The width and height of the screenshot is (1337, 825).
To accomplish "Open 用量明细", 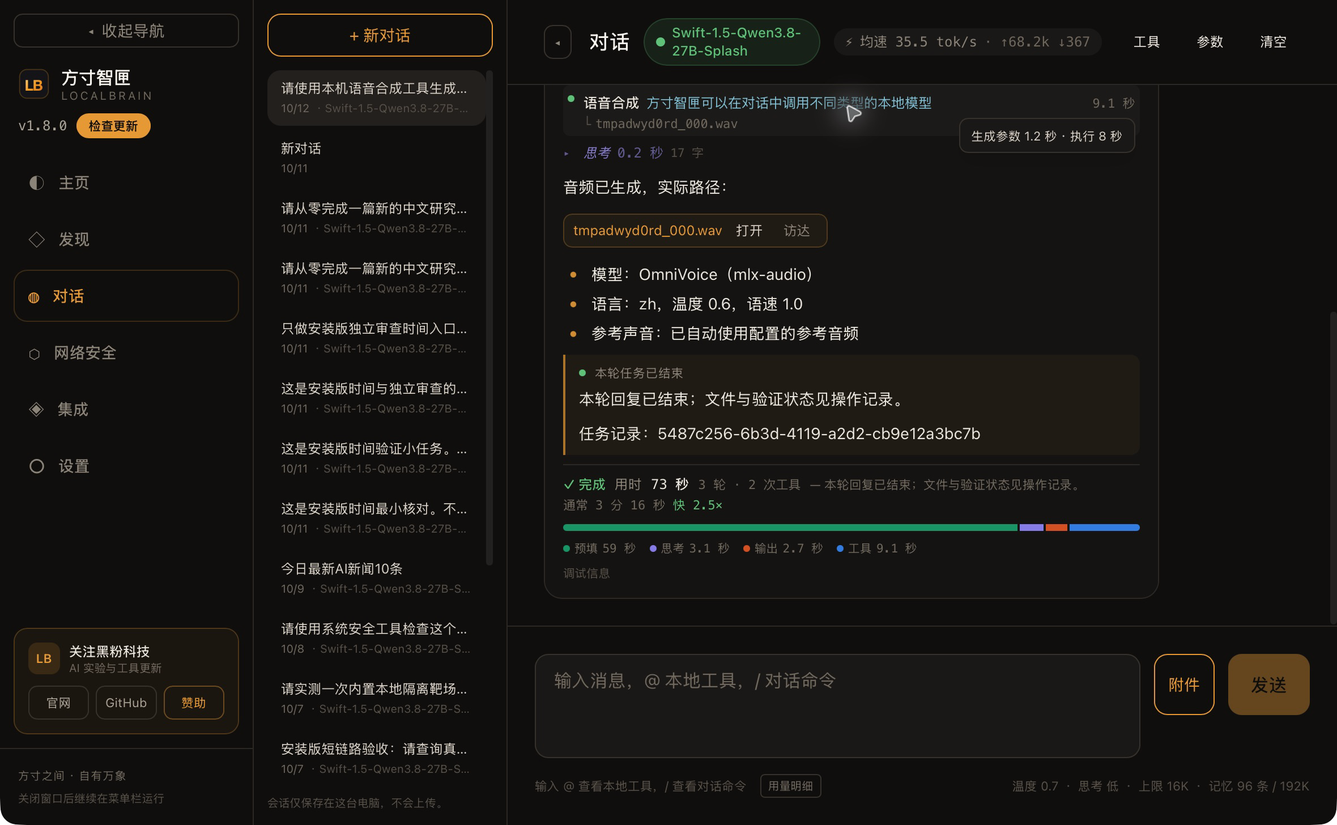I will click(x=790, y=786).
